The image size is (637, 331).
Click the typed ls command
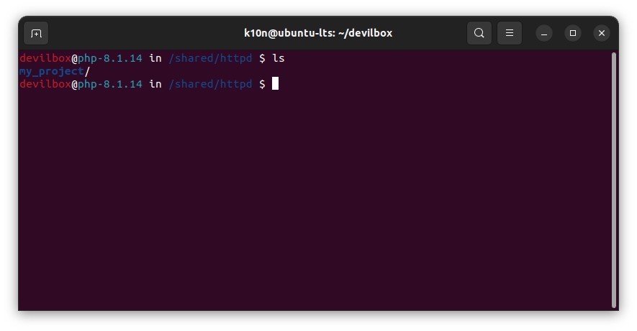click(278, 58)
